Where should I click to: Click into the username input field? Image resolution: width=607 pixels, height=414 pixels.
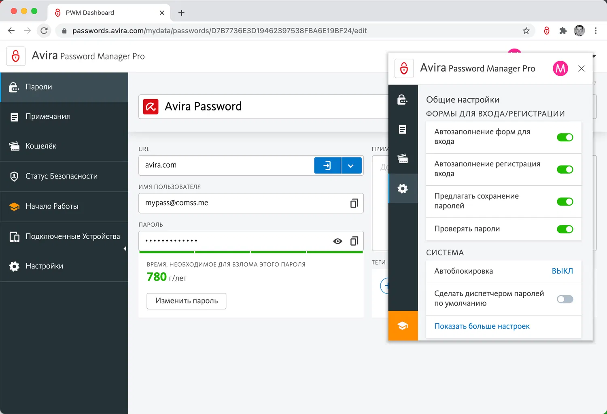tap(243, 203)
